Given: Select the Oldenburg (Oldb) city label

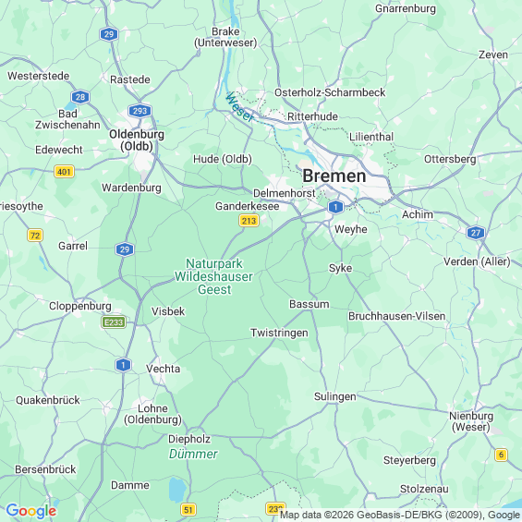Looking at the screenshot, I should [137, 140].
